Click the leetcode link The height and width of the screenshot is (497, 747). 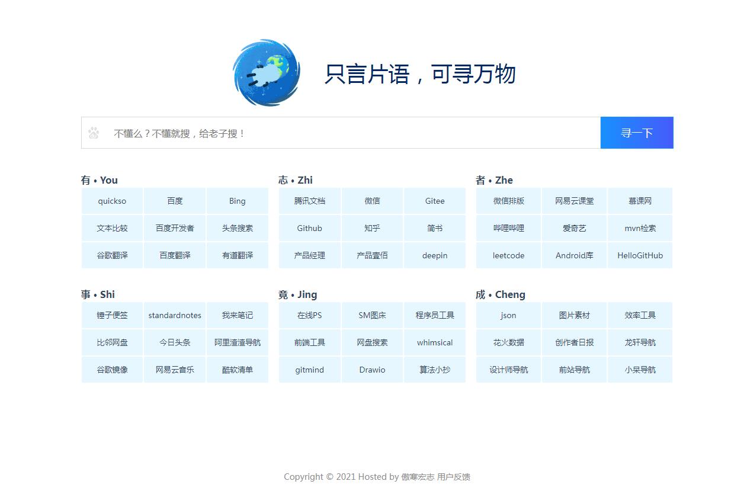(x=508, y=255)
